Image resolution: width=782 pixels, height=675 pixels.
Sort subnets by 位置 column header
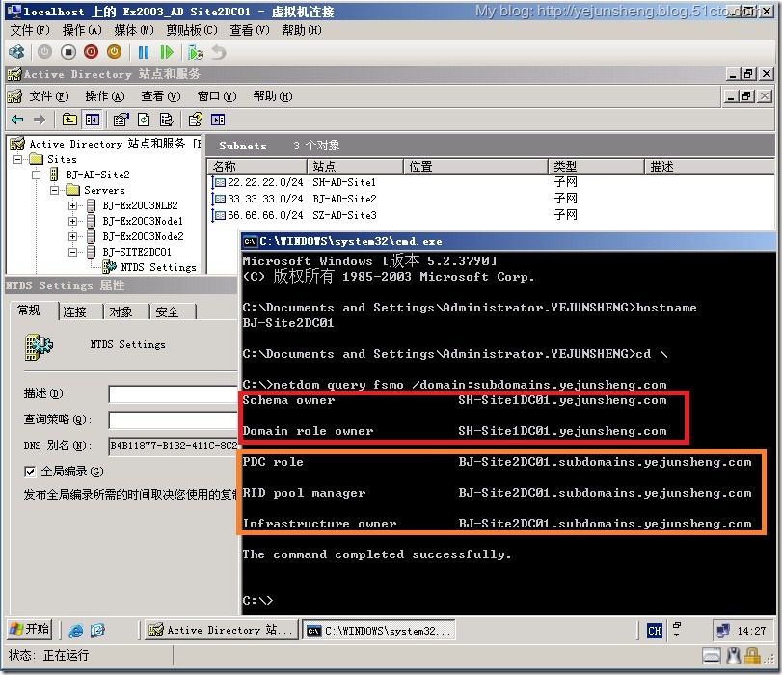point(475,166)
